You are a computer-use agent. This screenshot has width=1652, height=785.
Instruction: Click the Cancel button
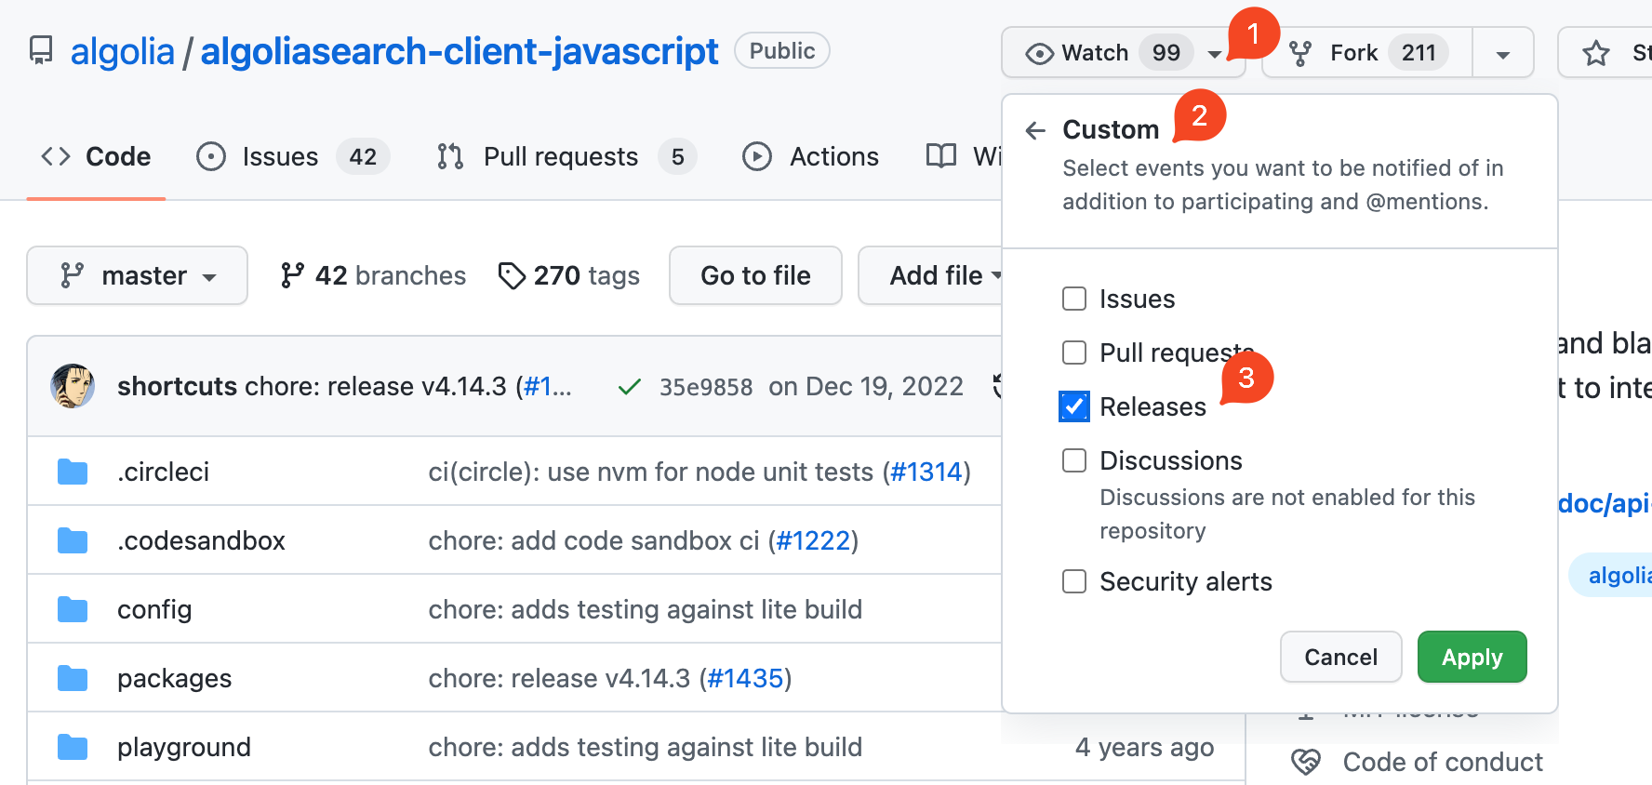coord(1340,657)
